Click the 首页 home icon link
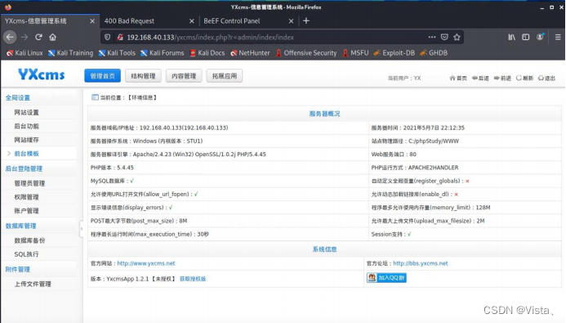Viewport: 566px width, 323px height. [x=458, y=78]
